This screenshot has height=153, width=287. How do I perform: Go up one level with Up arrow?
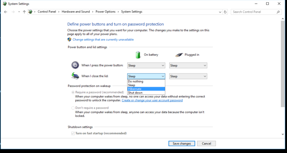[x=24, y=12]
